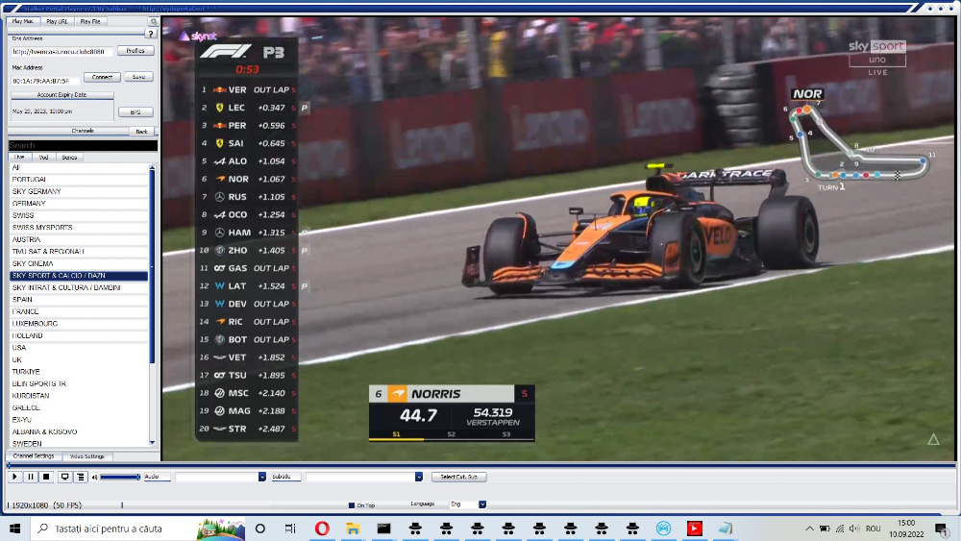
Task: Open the Audio track dropdown
Action: tap(261, 477)
